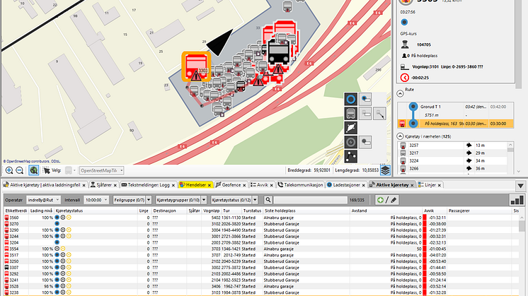Screen dimensions: 528x296
Task: Open the Tekstmeldinger: Logg tab
Action: click(x=149, y=185)
